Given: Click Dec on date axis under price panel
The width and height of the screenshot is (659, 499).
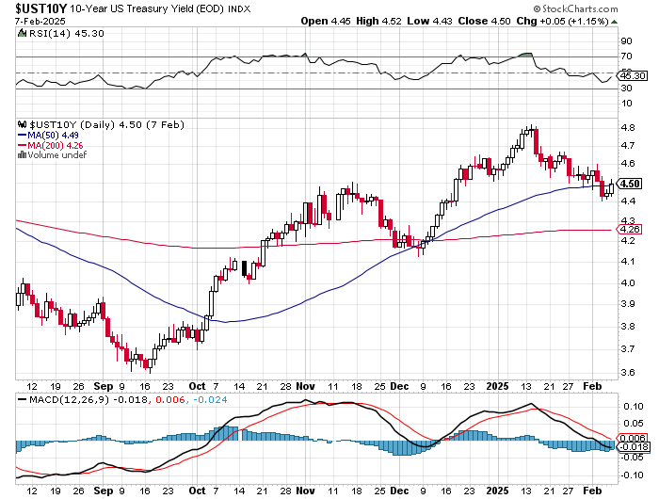Looking at the screenshot, I should [399, 386].
